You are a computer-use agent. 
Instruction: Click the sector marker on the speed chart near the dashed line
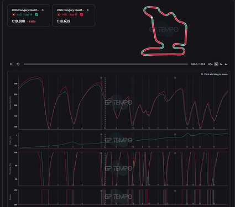click(x=101, y=78)
